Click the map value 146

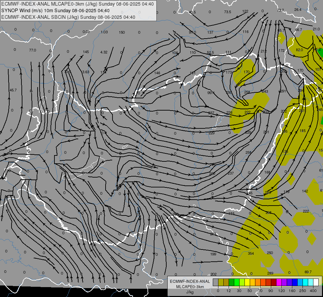[x=157, y=73]
